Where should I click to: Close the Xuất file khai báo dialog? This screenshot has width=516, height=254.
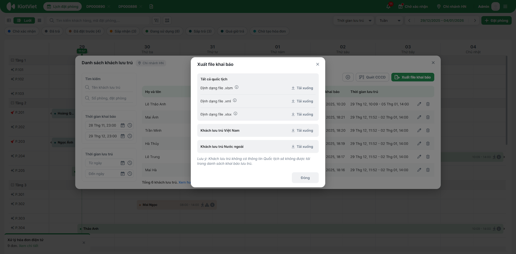point(318,64)
